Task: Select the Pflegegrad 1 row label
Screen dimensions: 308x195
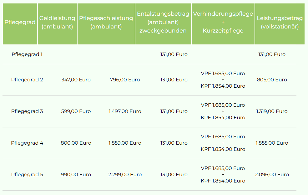Action: coord(27,54)
